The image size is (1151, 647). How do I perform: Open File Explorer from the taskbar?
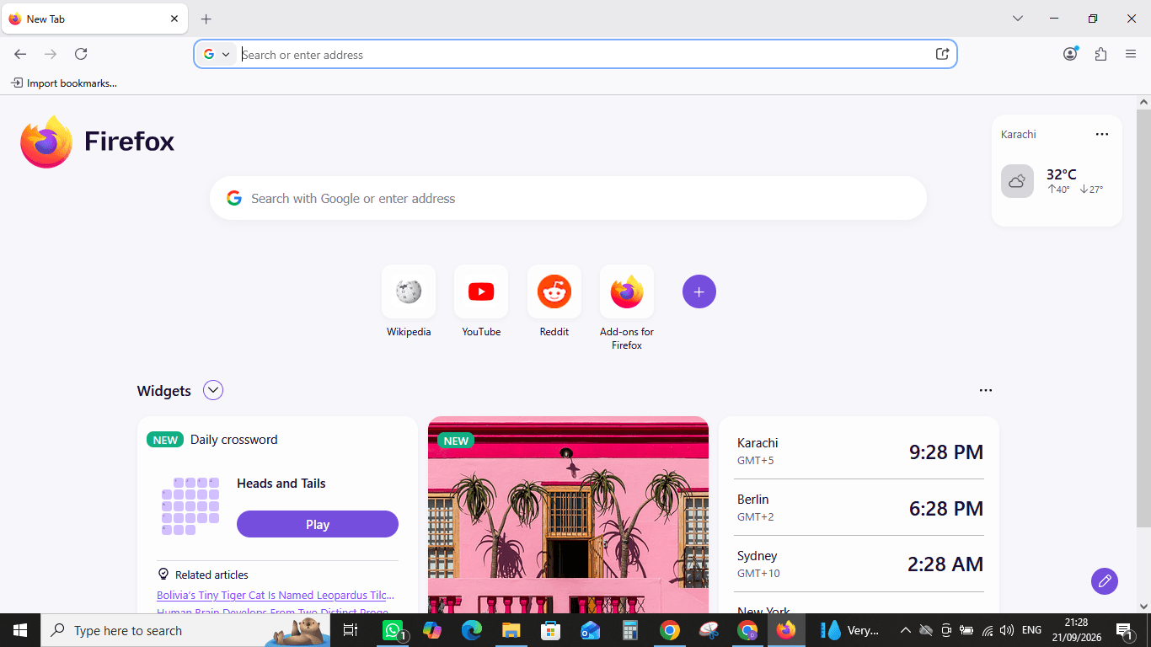[x=511, y=630]
